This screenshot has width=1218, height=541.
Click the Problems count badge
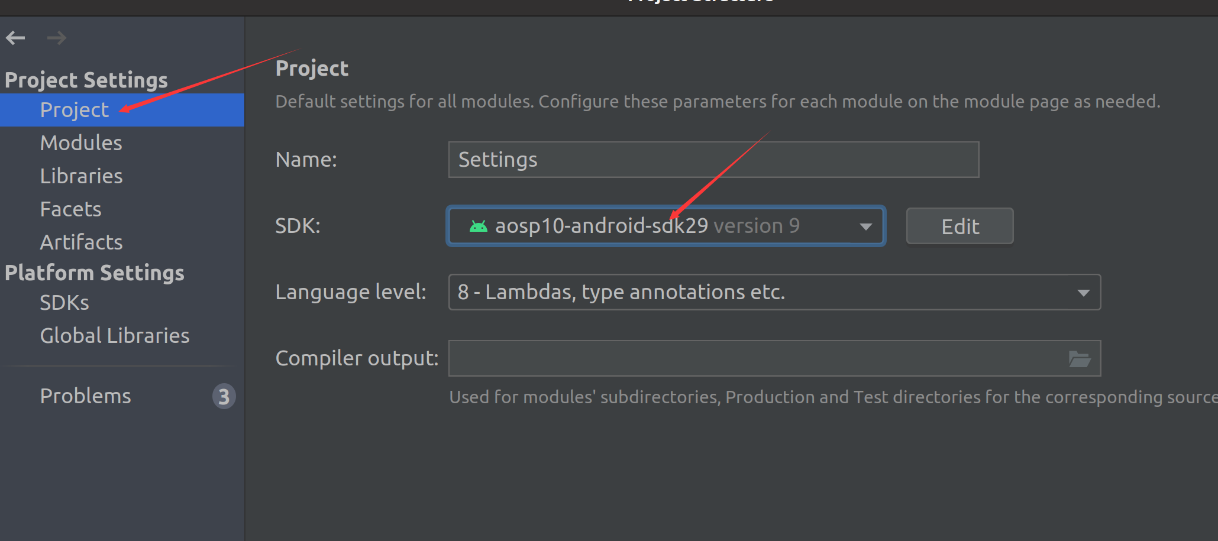(224, 397)
